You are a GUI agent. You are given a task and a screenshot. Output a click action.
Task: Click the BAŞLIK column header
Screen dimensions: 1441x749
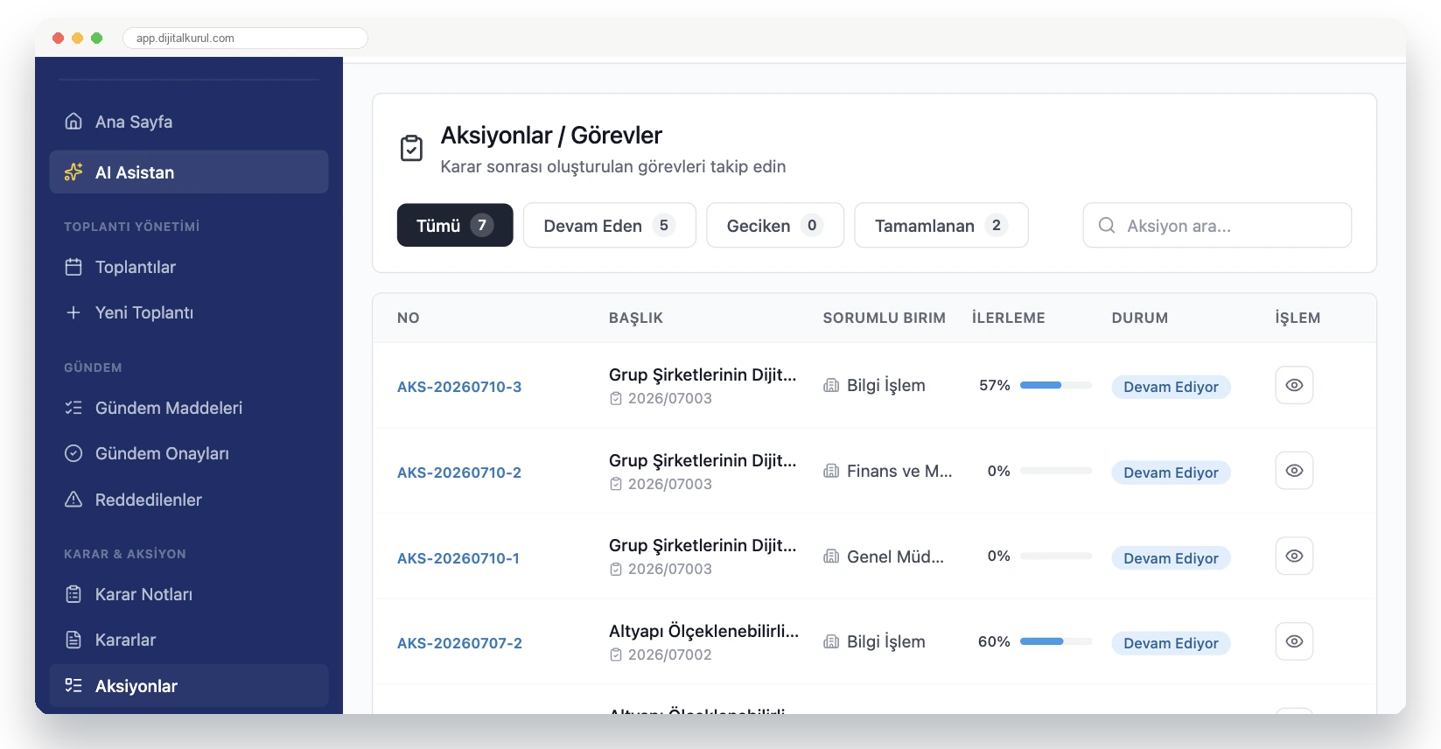pos(636,318)
